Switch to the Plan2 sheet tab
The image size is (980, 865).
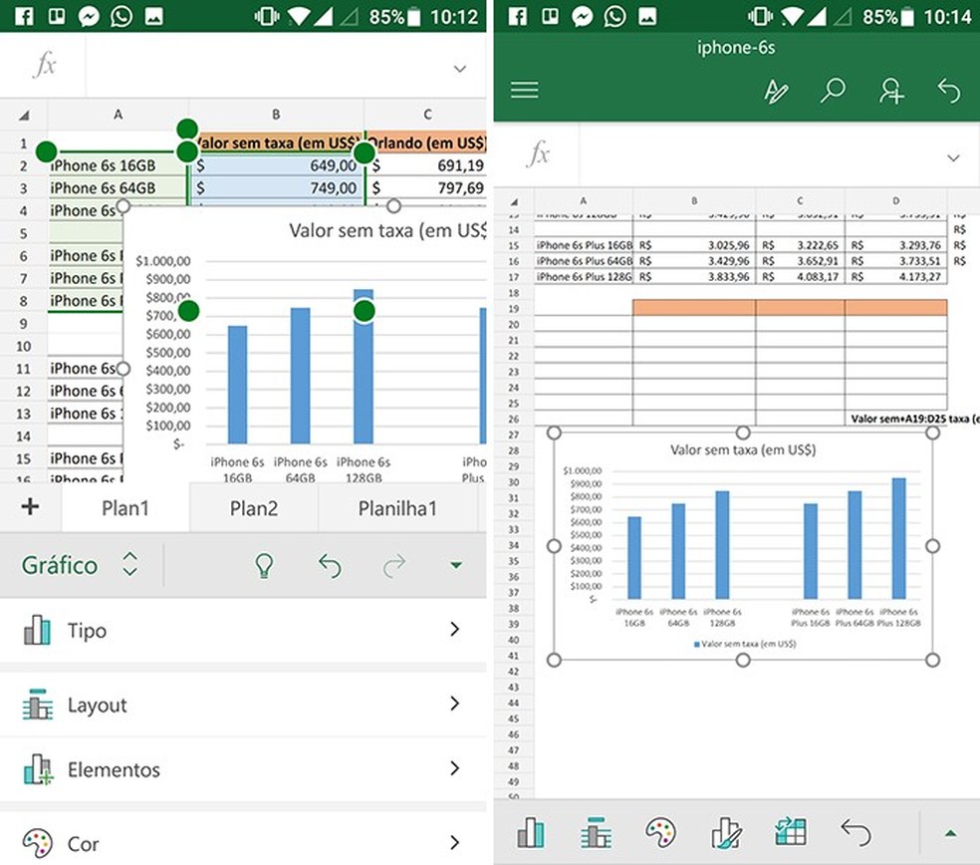click(x=253, y=508)
